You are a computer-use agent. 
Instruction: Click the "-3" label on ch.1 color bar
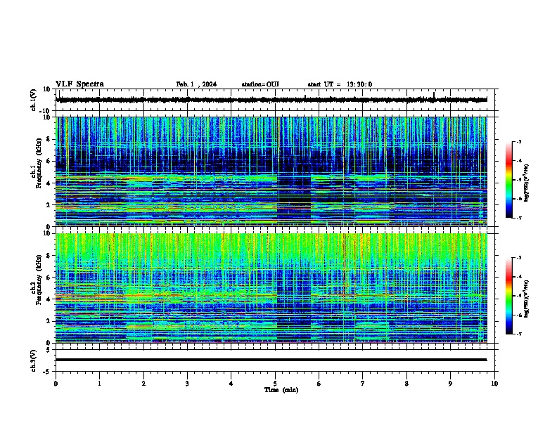pyautogui.click(x=518, y=142)
